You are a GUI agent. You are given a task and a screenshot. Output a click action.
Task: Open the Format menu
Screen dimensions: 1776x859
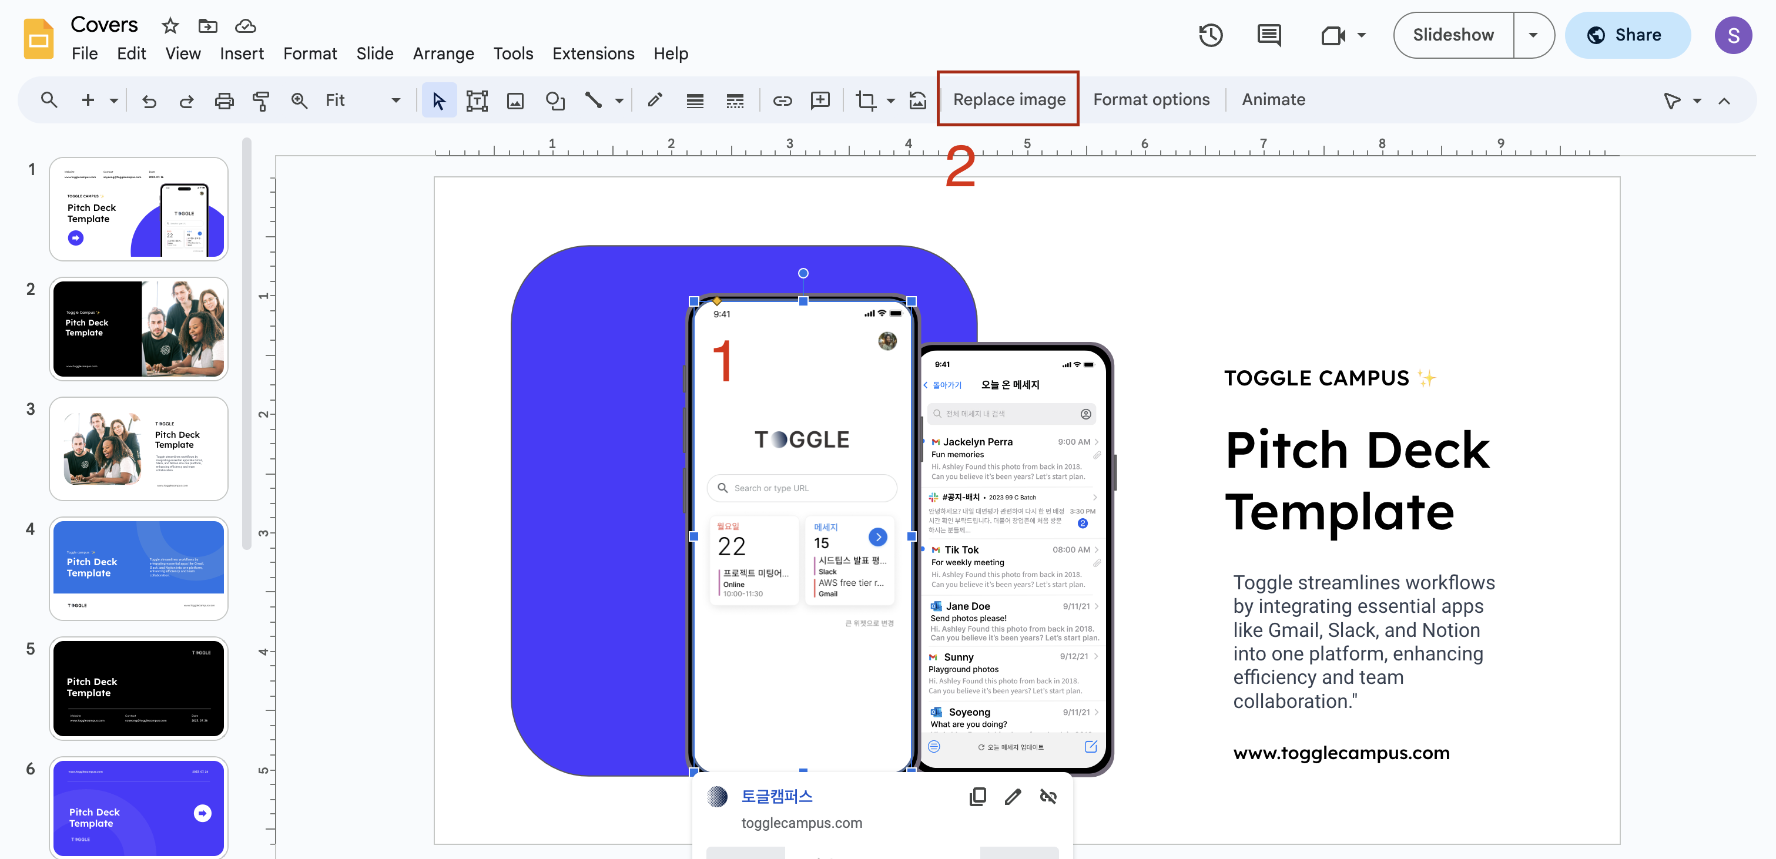310,54
